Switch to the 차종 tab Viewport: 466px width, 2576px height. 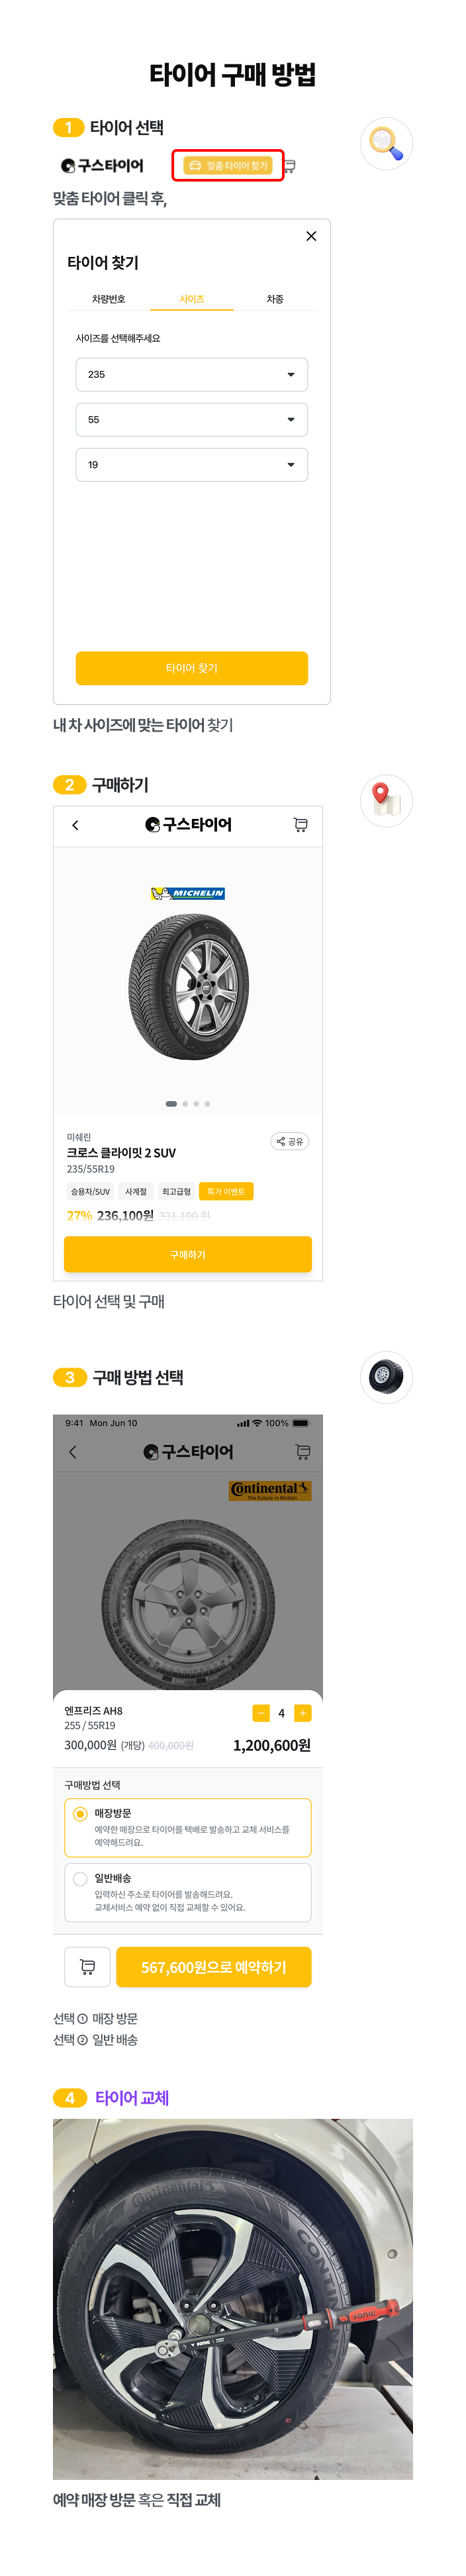pos(275,299)
